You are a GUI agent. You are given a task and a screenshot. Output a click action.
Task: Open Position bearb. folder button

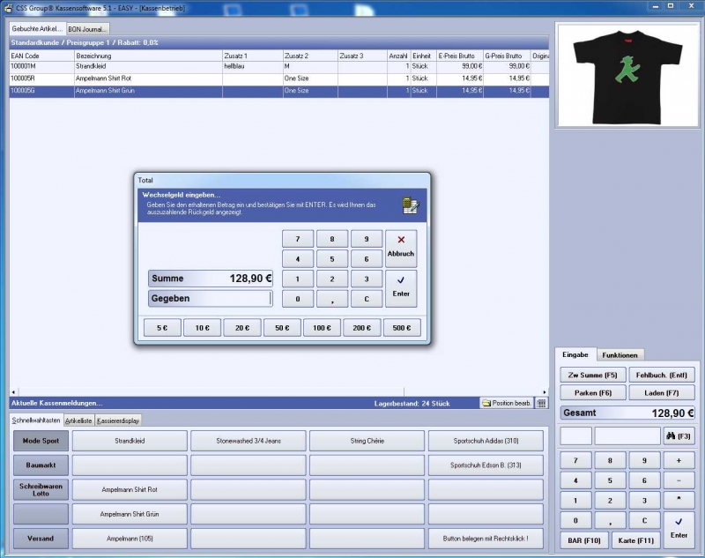[506, 404]
